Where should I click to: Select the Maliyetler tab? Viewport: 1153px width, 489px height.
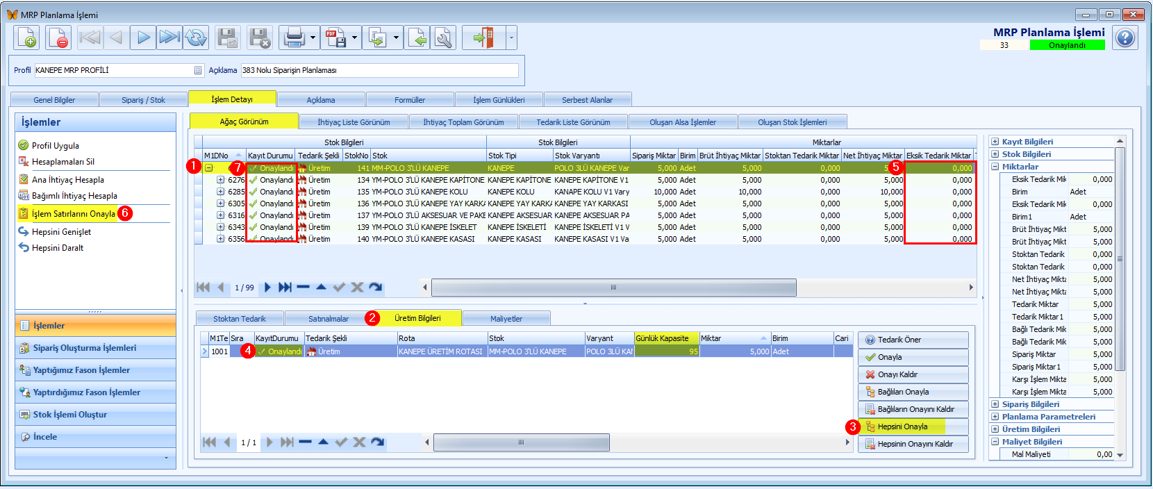tap(506, 319)
